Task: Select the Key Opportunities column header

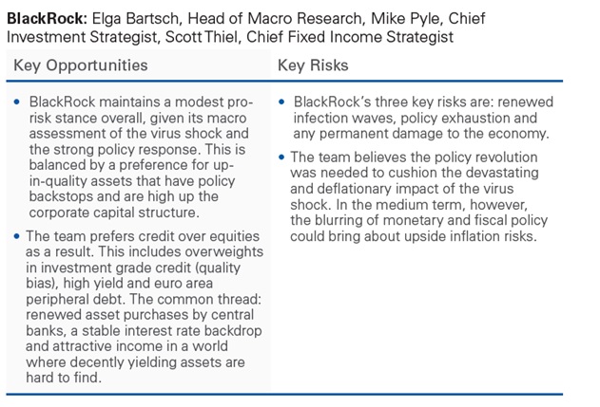Action: click(81, 65)
